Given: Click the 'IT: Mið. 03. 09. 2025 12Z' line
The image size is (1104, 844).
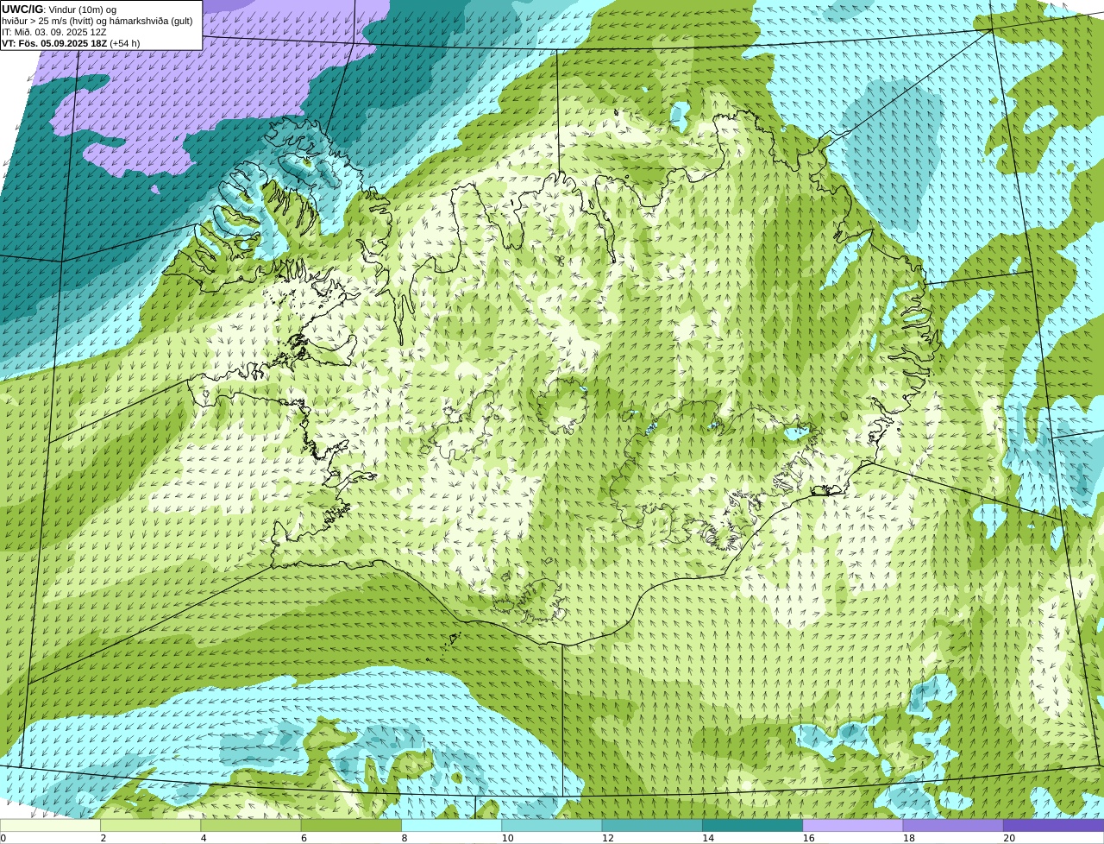Looking at the screenshot, I should [54, 32].
